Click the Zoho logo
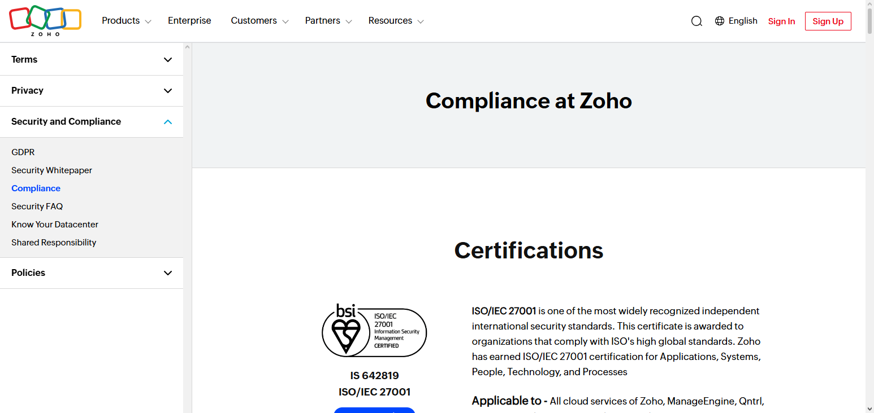This screenshot has height=413, width=874. [45, 20]
